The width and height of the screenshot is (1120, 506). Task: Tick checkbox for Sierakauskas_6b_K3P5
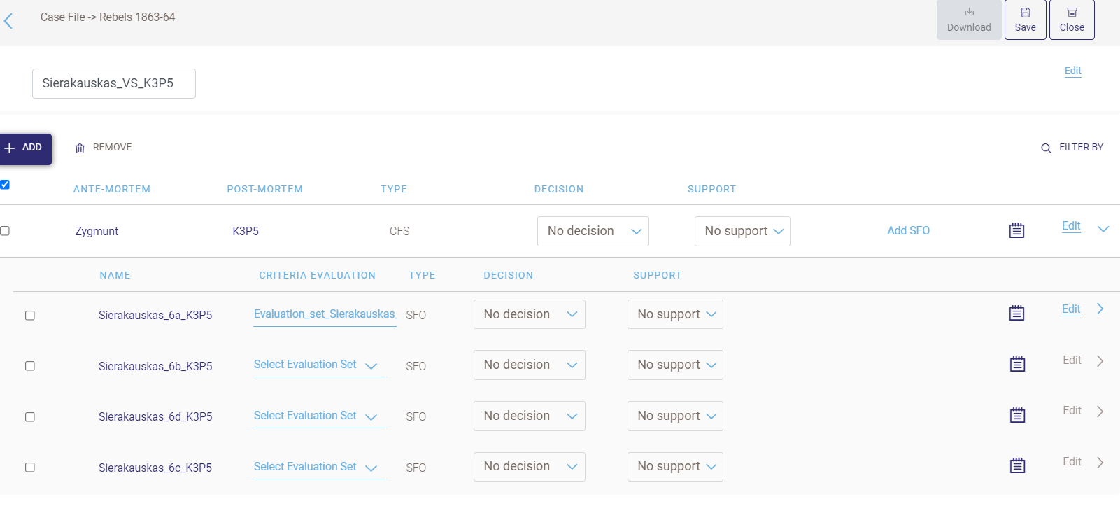pyautogui.click(x=30, y=366)
